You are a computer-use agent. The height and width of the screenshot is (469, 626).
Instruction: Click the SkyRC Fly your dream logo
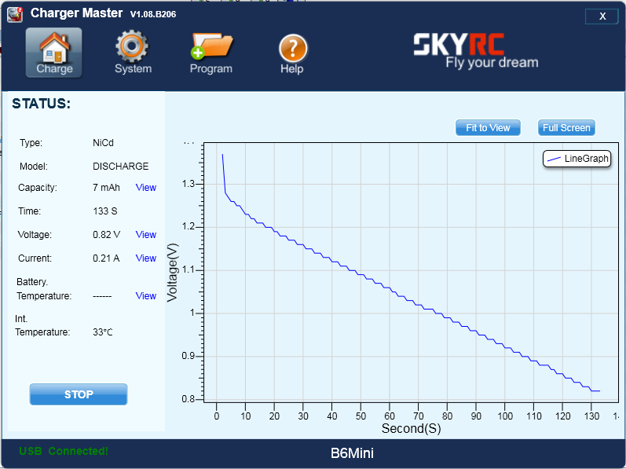[476, 50]
